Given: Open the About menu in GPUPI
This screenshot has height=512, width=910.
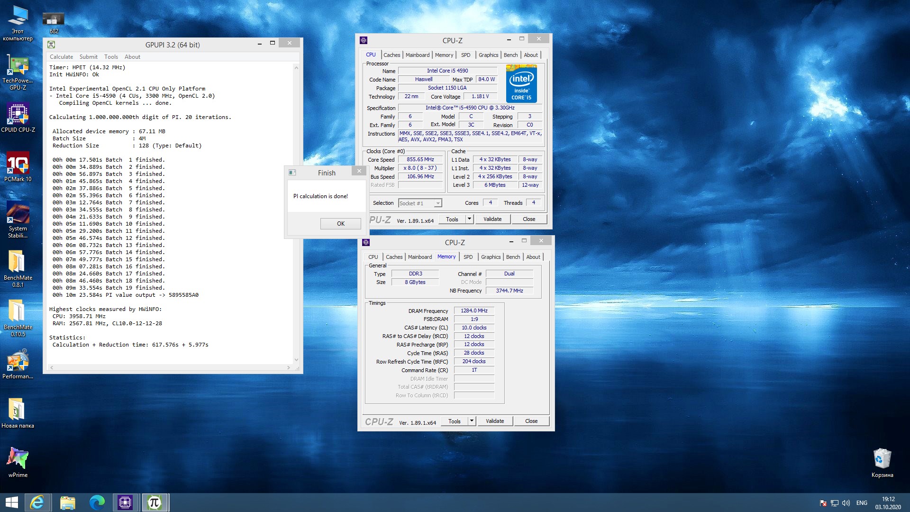Looking at the screenshot, I should [x=132, y=57].
